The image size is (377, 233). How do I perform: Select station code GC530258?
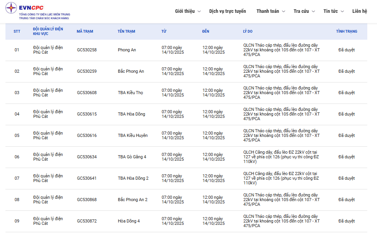point(87,50)
